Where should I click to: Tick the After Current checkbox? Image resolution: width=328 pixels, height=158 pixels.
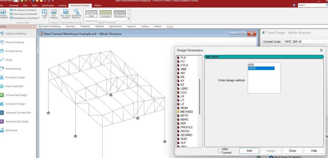pyautogui.click(x=219, y=151)
